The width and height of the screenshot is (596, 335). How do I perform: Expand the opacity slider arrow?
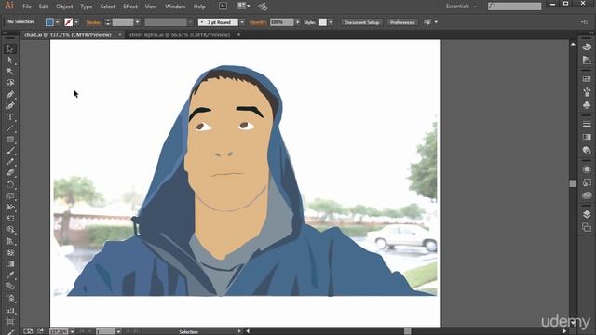(298, 22)
